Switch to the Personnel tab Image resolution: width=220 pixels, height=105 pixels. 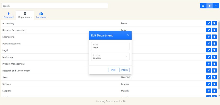(8, 15)
